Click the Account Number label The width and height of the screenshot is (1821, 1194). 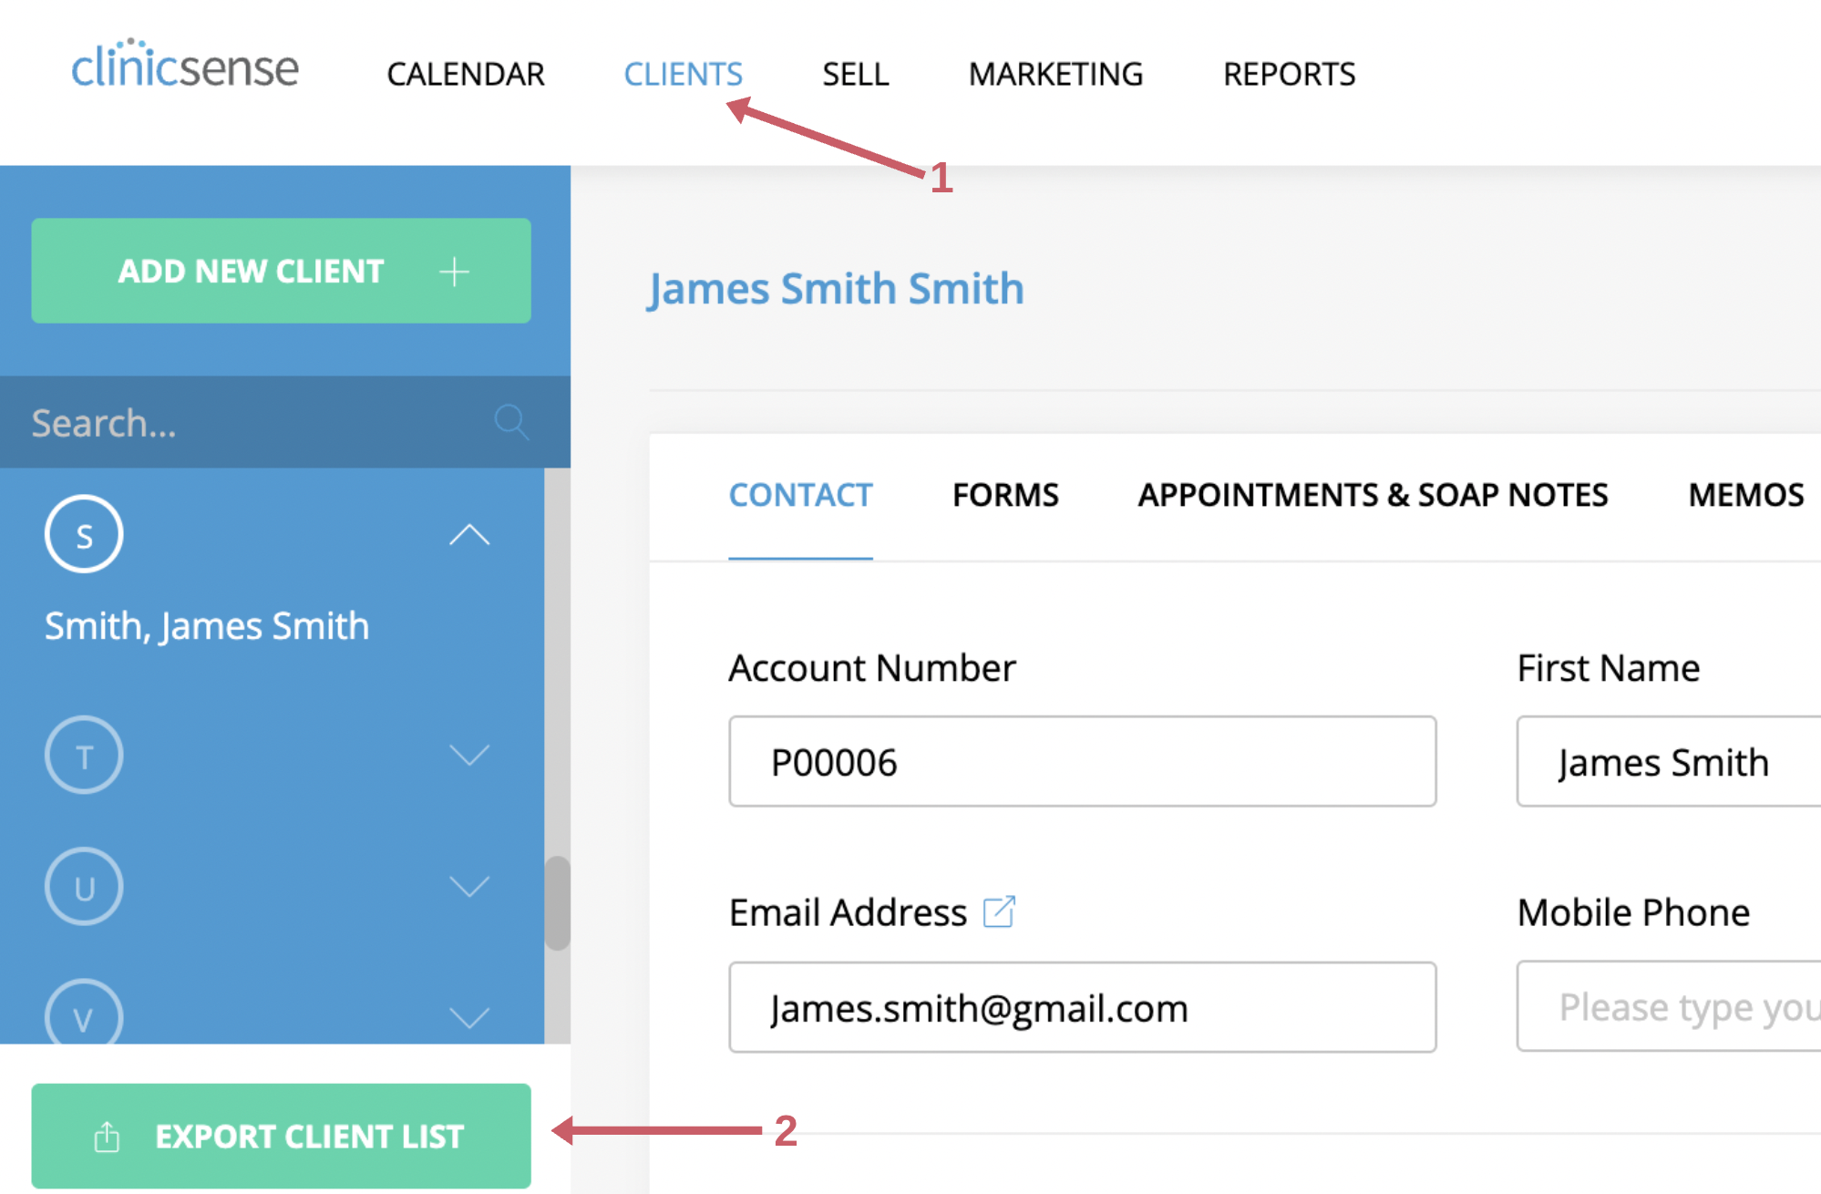click(872, 668)
